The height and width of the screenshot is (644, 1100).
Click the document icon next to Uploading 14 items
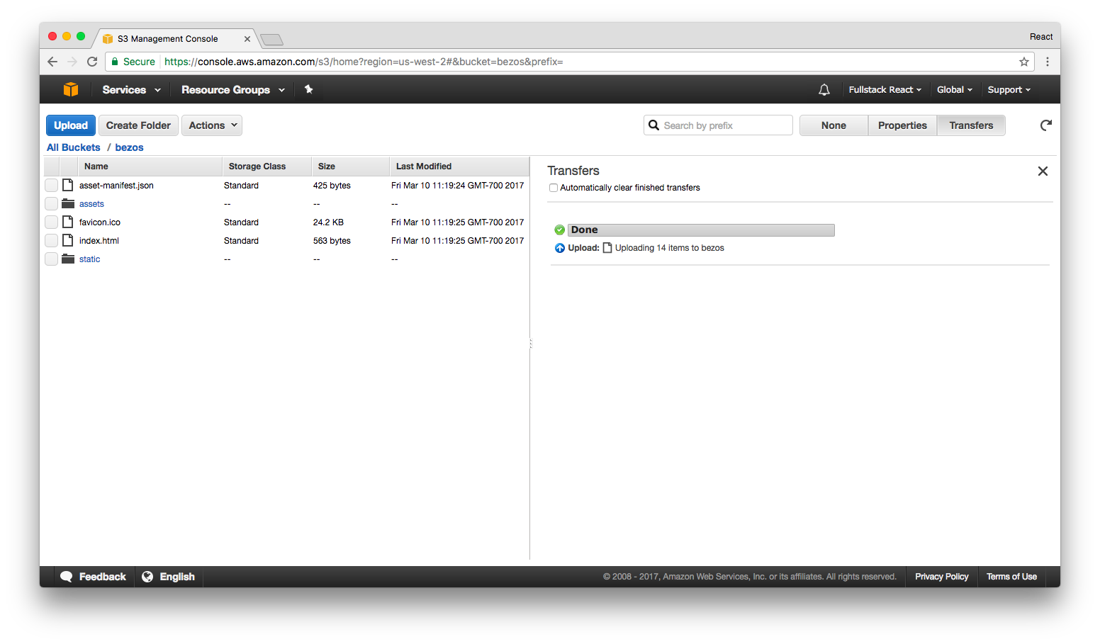[607, 248]
